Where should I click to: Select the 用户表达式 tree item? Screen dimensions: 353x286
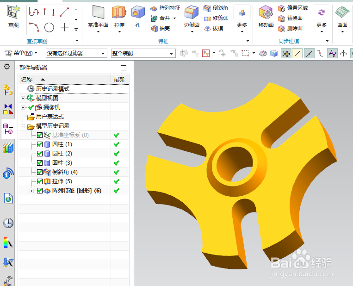pos(50,117)
